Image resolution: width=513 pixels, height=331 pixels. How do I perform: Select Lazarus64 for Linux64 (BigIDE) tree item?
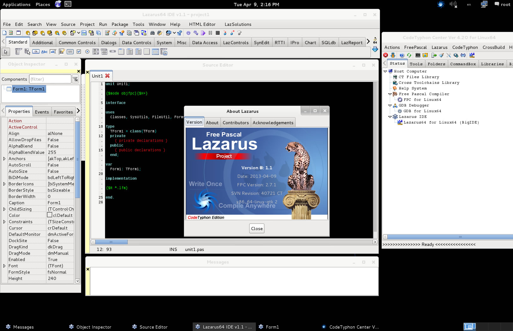[x=441, y=122]
